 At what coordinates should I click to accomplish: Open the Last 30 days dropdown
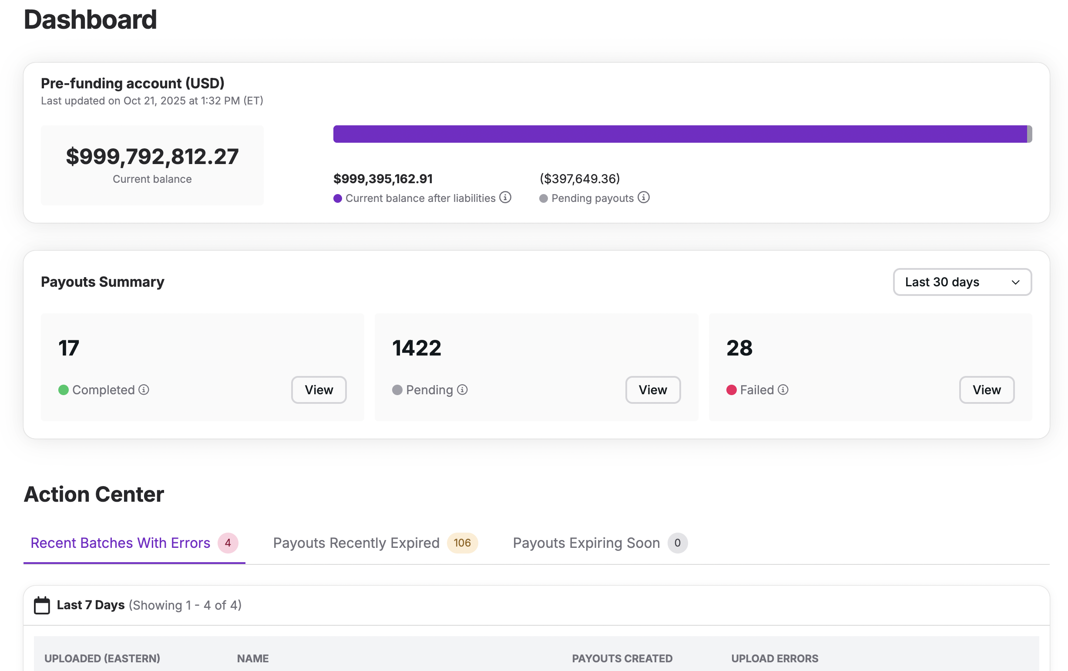click(x=961, y=282)
